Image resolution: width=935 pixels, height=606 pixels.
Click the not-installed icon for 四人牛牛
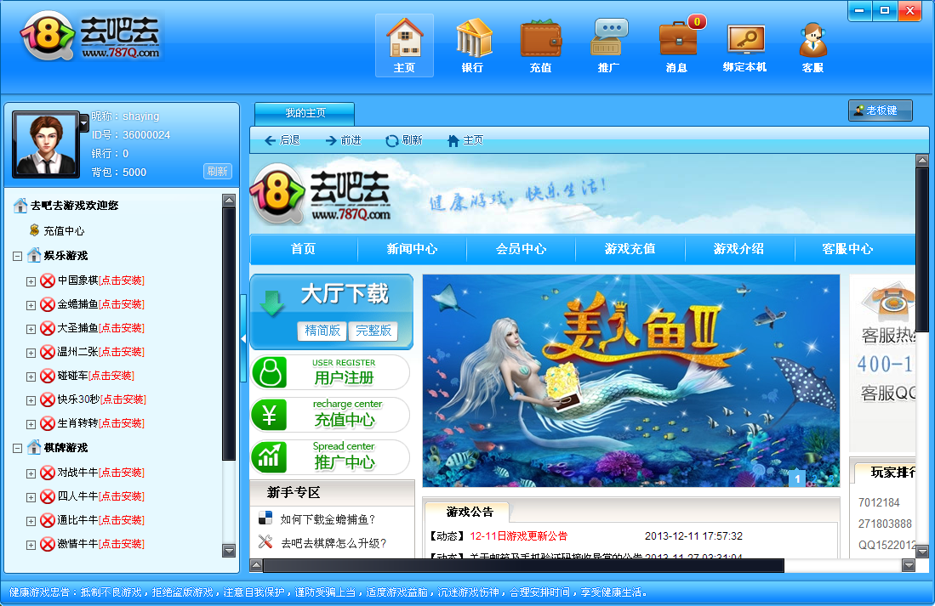(x=48, y=497)
